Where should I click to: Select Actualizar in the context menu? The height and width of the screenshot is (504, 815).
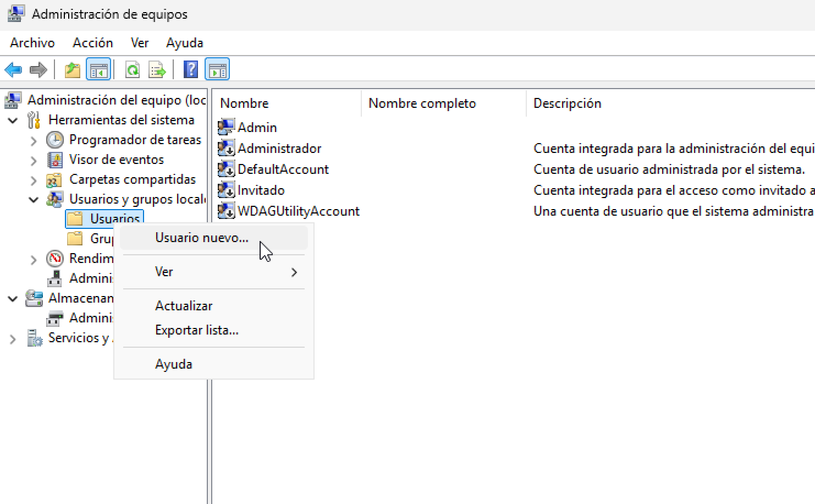(214, 306)
